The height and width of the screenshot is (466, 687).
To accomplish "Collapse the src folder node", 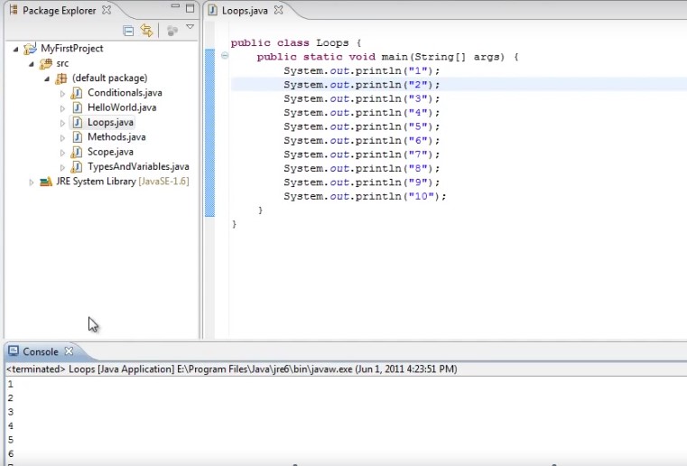I will (31, 63).
